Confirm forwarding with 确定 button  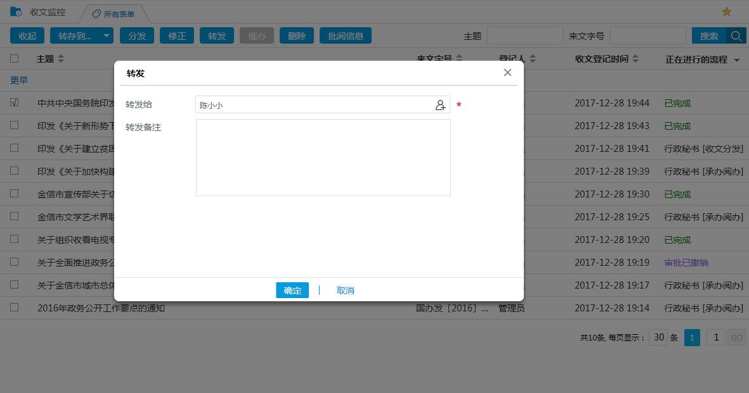pyautogui.click(x=292, y=290)
